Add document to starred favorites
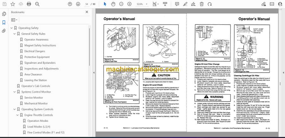The height and width of the screenshot is (138, 285). (x=13, y=4)
